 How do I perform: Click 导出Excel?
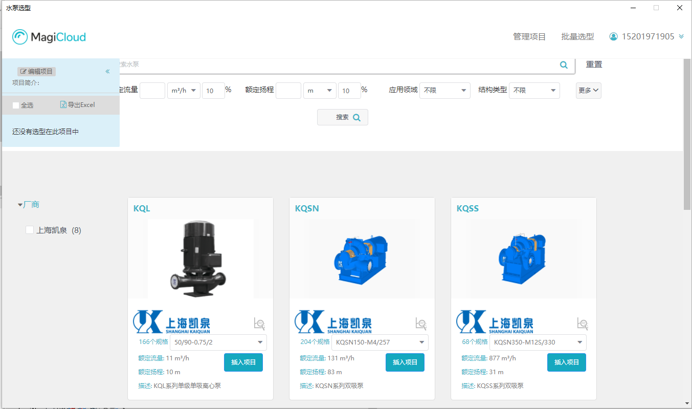click(x=78, y=105)
